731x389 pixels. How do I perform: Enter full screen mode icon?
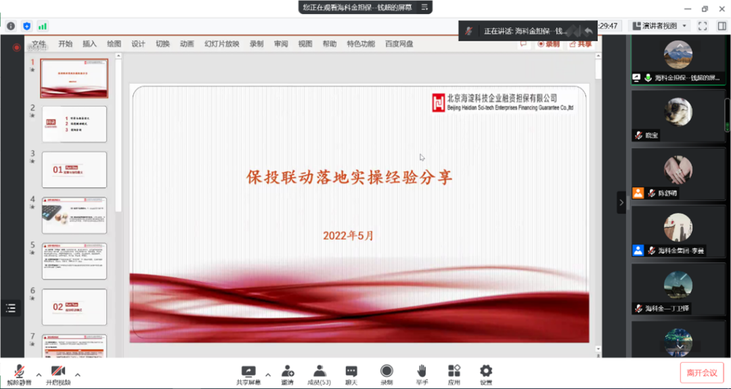(x=703, y=26)
